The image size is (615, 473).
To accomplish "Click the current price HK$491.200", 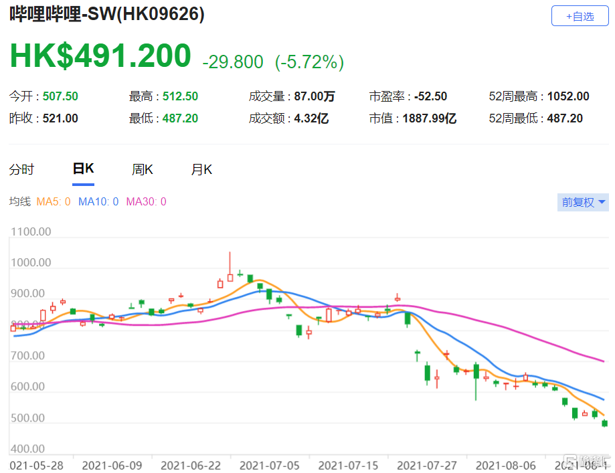I will click(100, 56).
